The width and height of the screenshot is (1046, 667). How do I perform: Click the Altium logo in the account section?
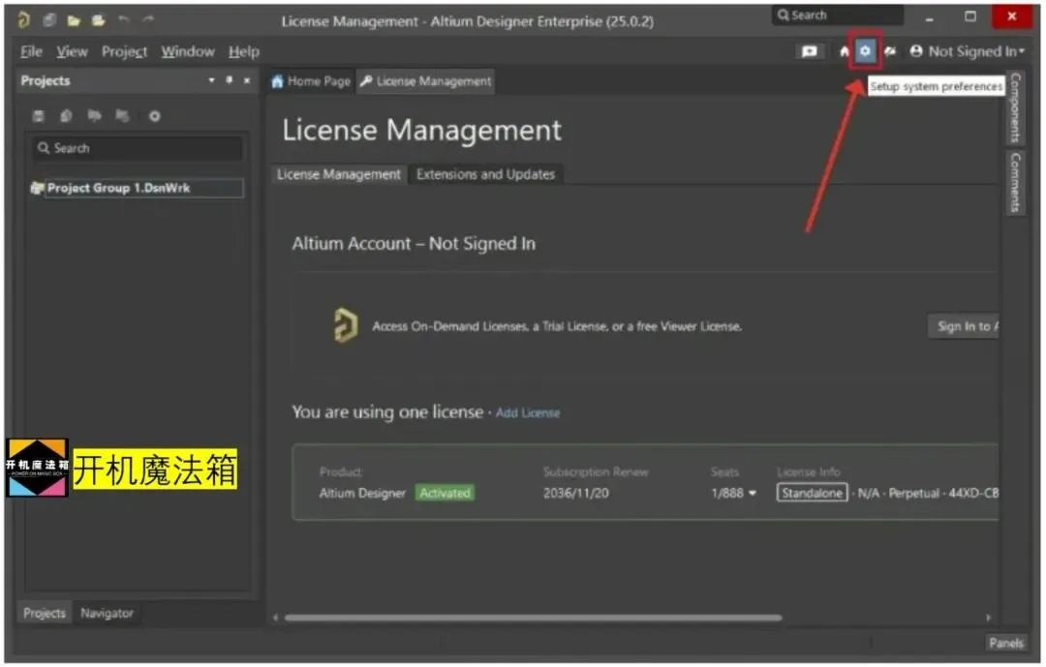346,325
